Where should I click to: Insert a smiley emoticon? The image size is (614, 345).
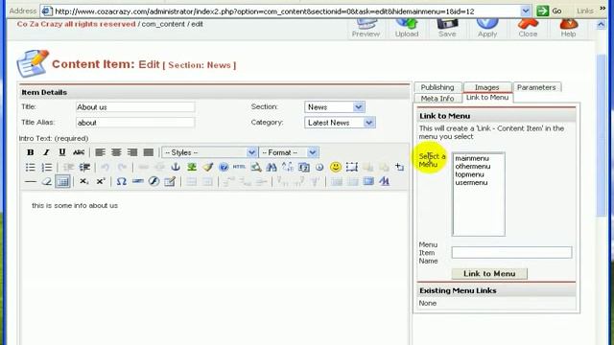335,168
